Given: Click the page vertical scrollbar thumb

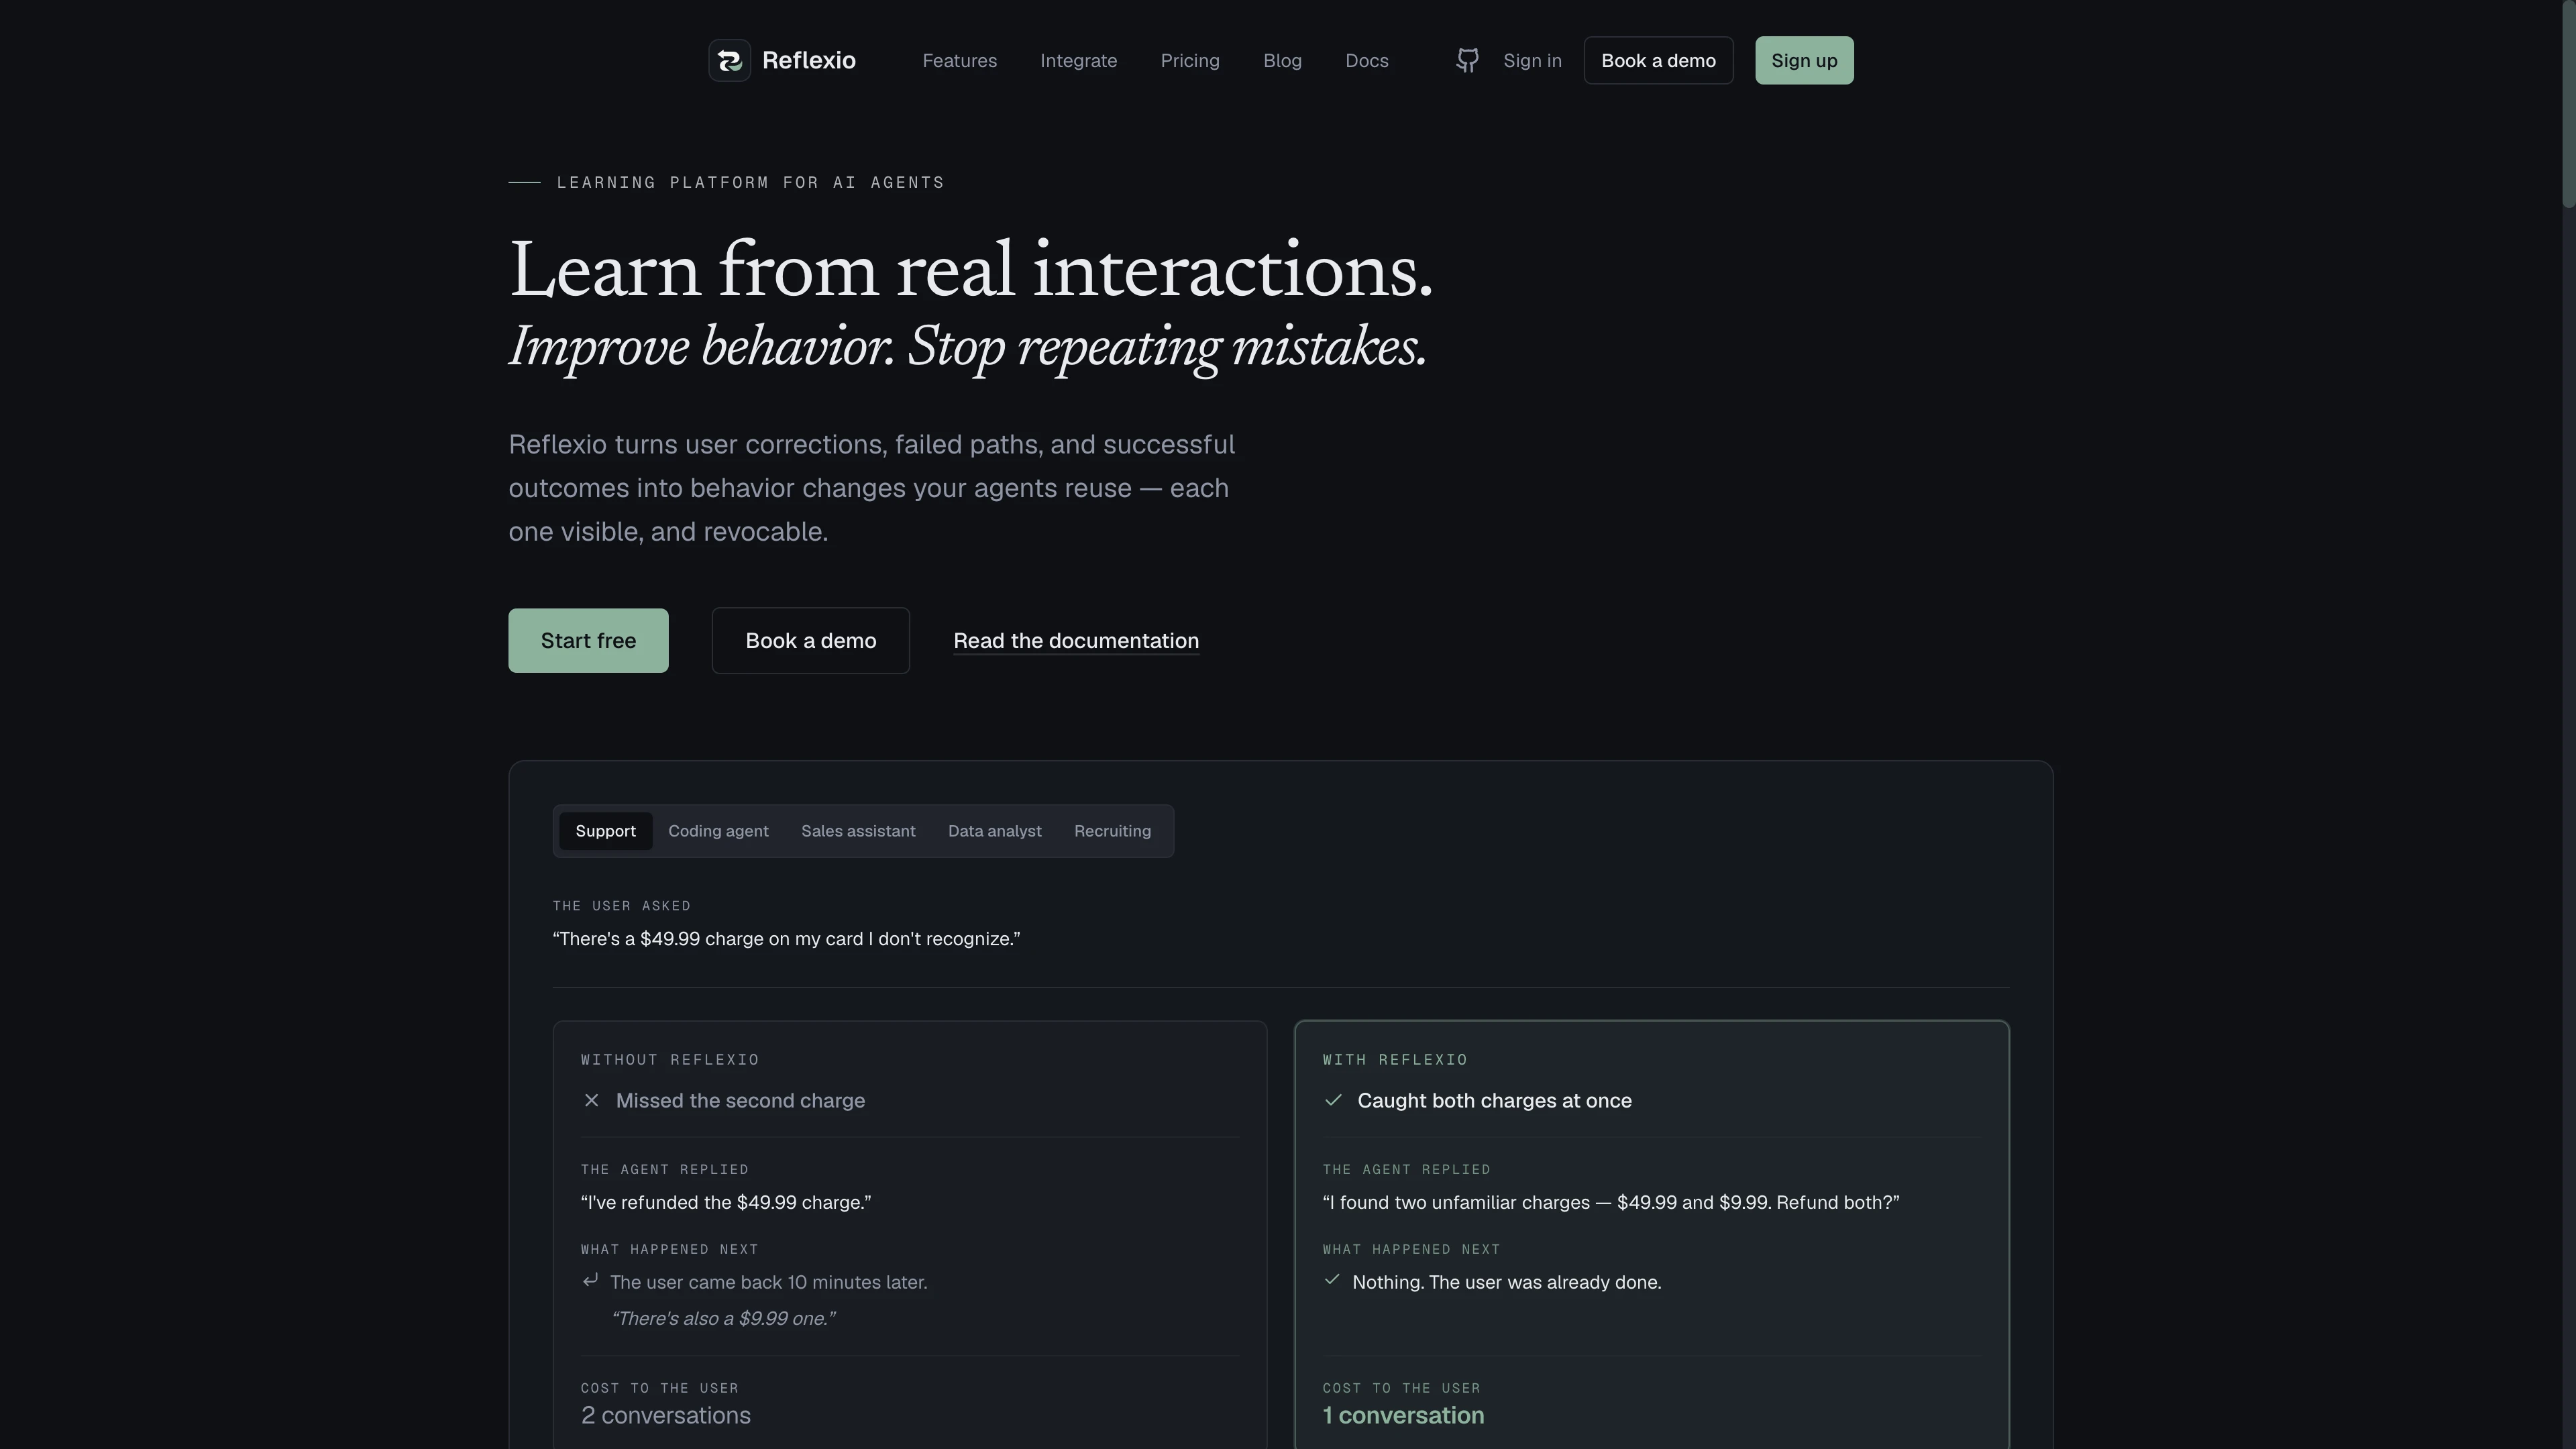Looking at the screenshot, I should pos(2568,104).
